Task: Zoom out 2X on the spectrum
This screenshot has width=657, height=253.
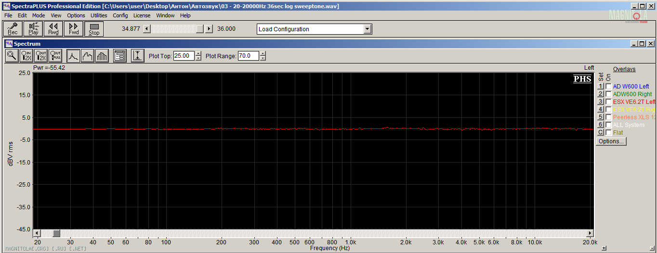Action: coord(41,56)
